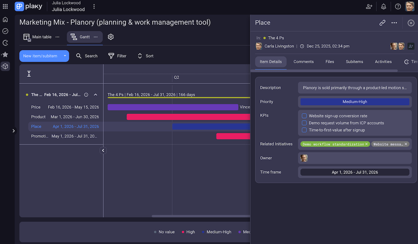Select the spaces cube icon in sidebar
Screen dimensions: 418x244
(x=5, y=66)
